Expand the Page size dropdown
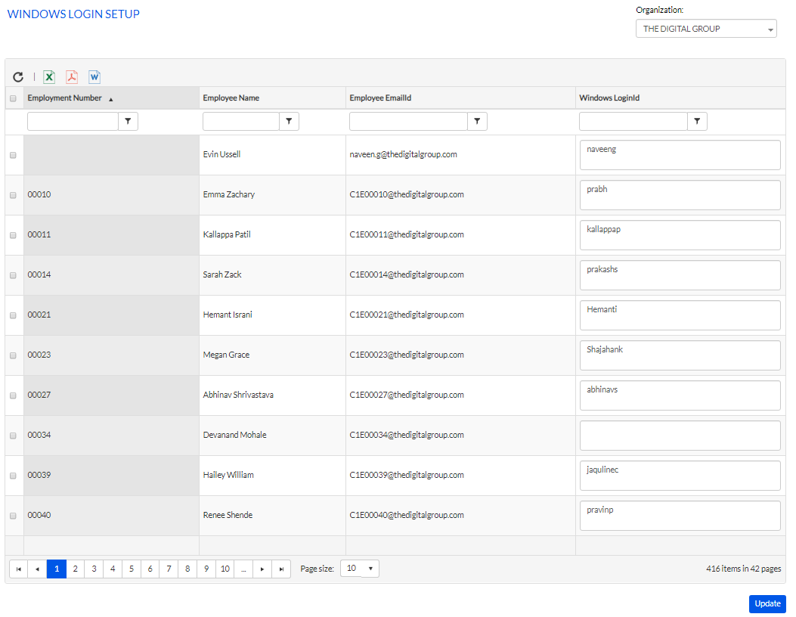Viewport: 796px width, 617px height. pos(360,569)
